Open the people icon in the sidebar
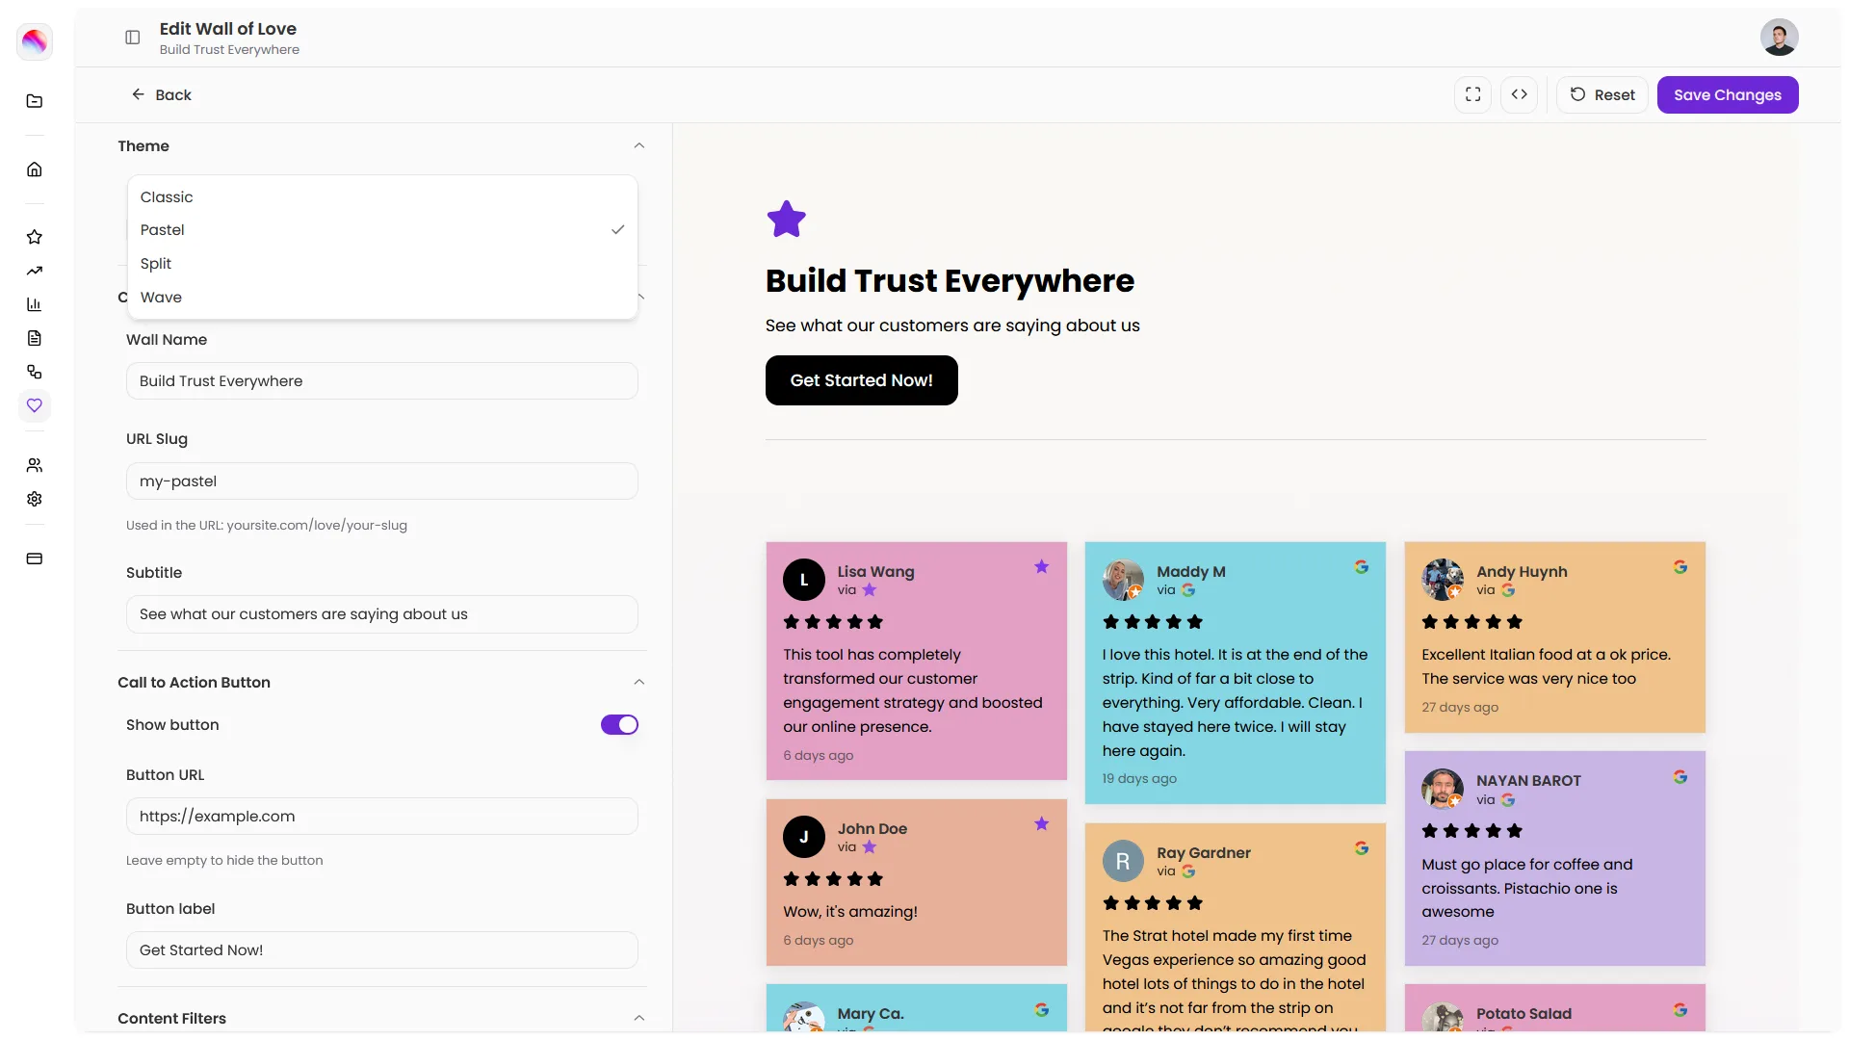Image resolution: width=1849 pixels, height=1040 pixels. tap(35, 465)
